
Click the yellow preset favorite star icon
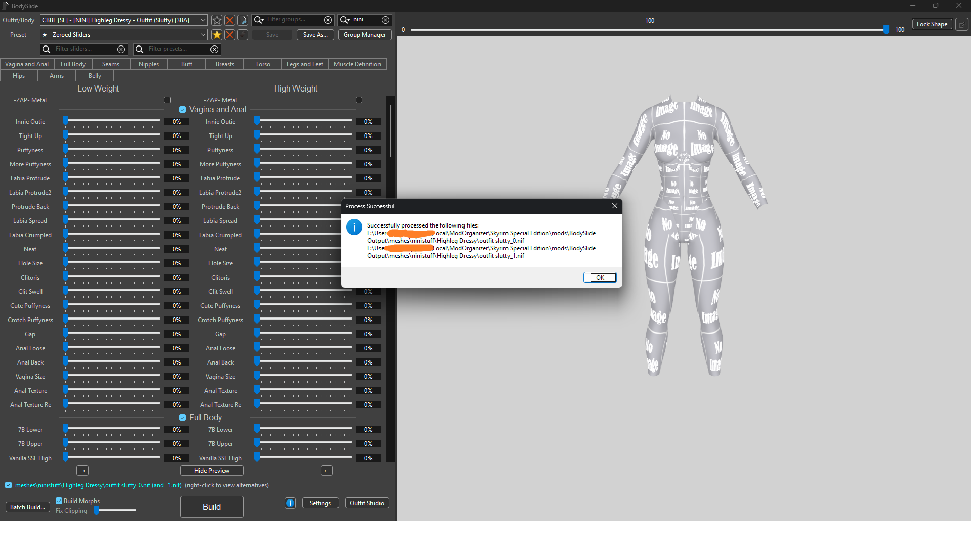[217, 35]
